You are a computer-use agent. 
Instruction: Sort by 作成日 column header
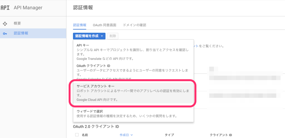[x=126, y=135]
